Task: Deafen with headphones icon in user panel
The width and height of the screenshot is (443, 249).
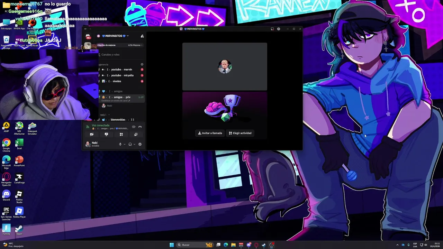Action: coord(130,144)
